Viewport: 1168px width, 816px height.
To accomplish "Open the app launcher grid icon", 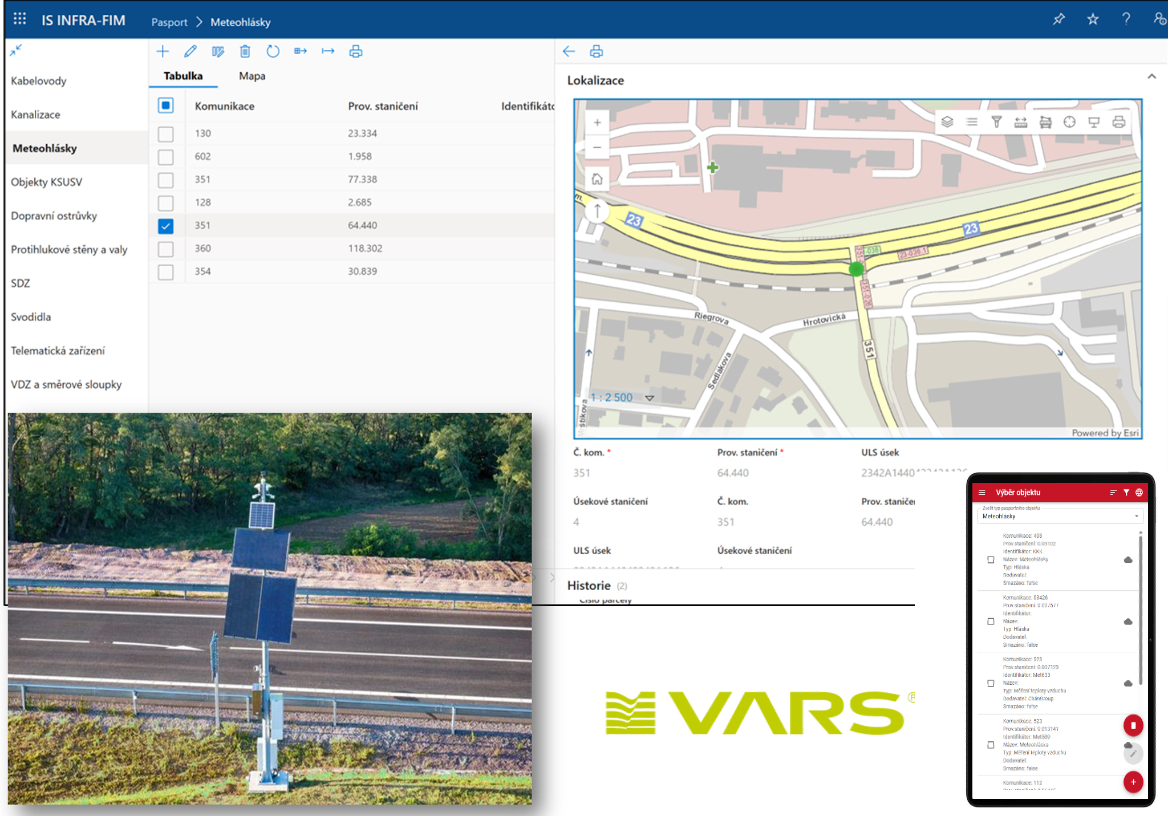I will tap(20, 19).
